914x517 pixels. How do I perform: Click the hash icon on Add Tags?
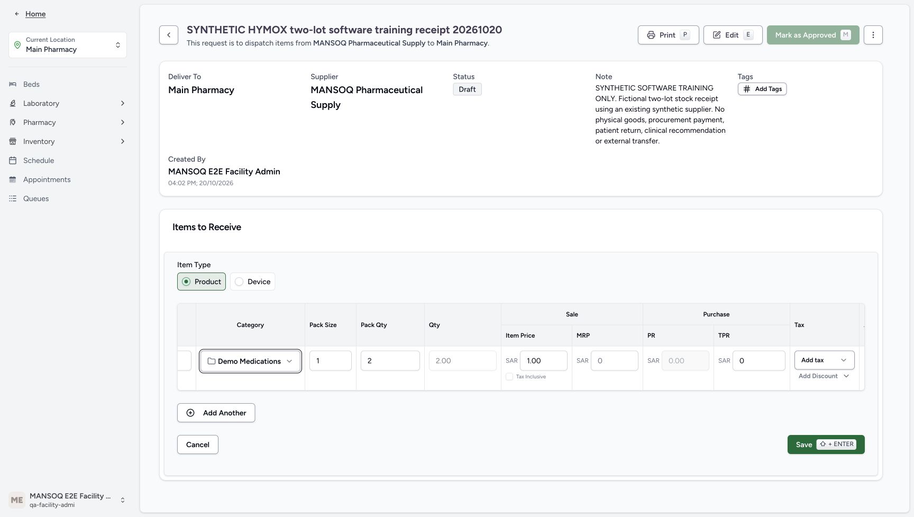click(747, 89)
